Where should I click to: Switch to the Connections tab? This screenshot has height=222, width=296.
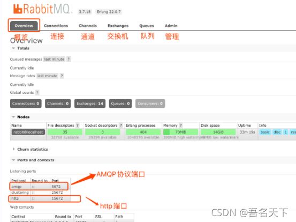pos(56,26)
